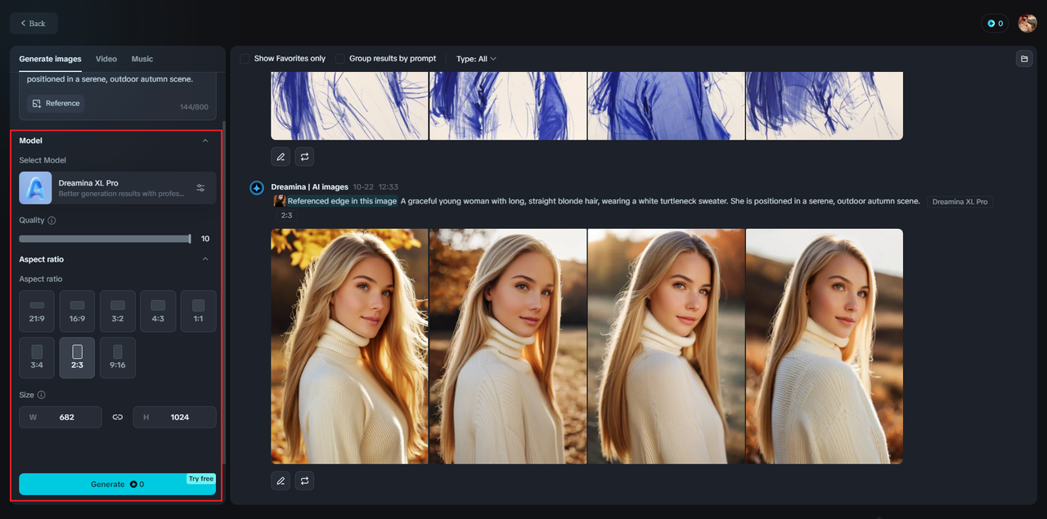Click the height field showing 1024
This screenshot has height=519, width=1047.
click(175, 417)
